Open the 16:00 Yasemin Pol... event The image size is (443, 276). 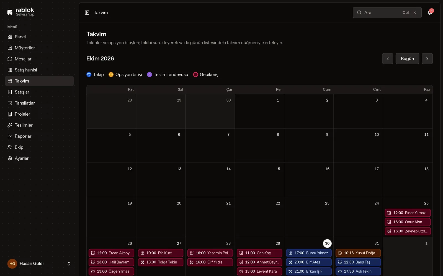[210, 253]
